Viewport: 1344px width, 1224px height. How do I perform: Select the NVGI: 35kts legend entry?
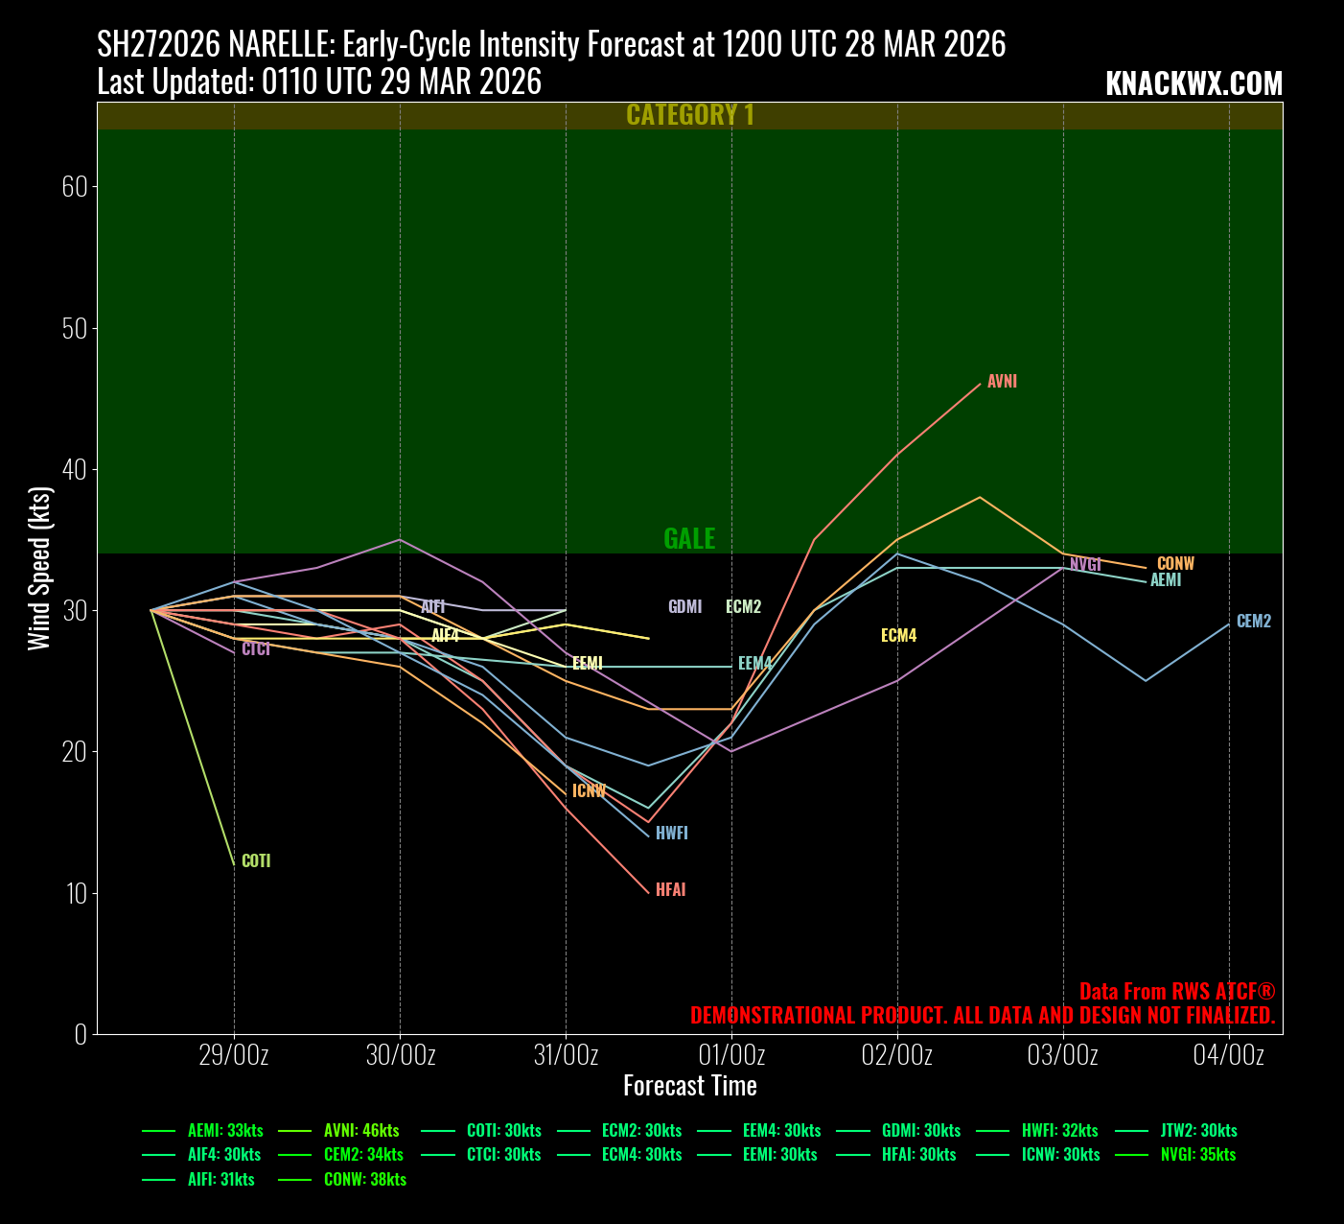click(x=1197, y=1155)
